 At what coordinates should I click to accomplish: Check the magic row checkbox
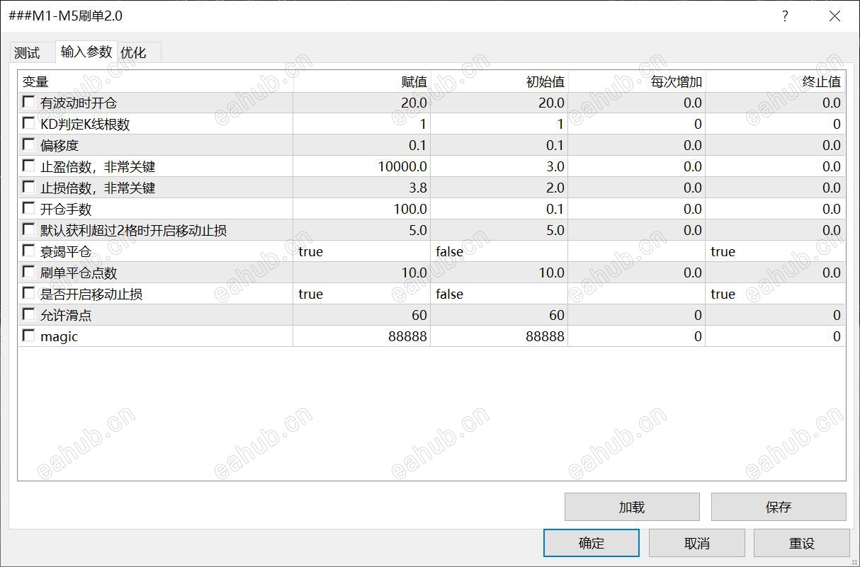[28, 336]
